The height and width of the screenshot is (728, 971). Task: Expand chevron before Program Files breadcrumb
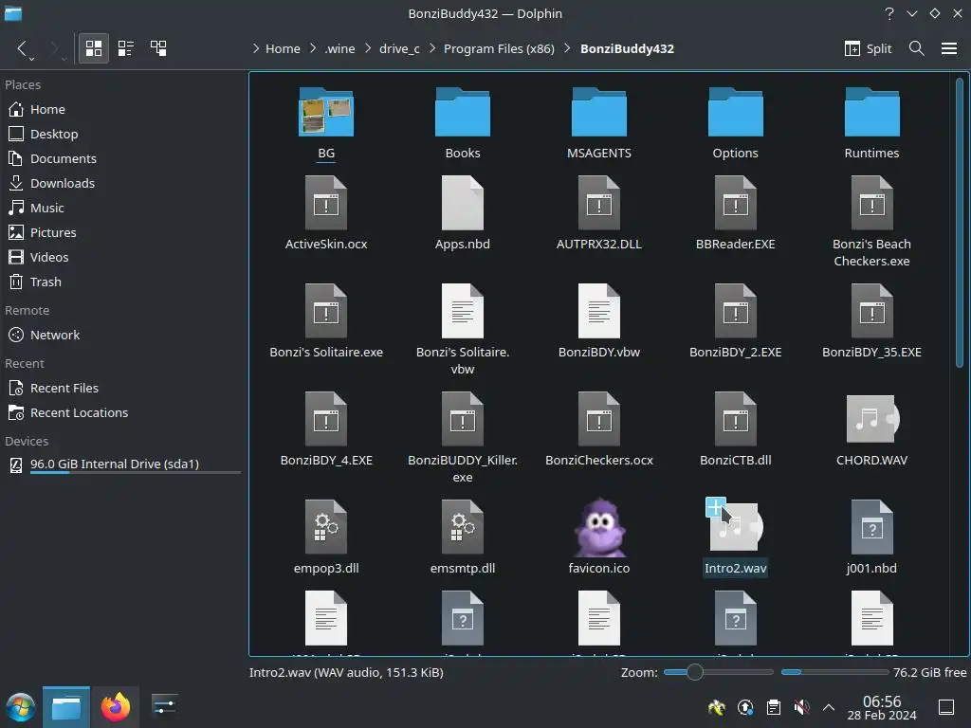pyautogui.click(x=432, y=48)
